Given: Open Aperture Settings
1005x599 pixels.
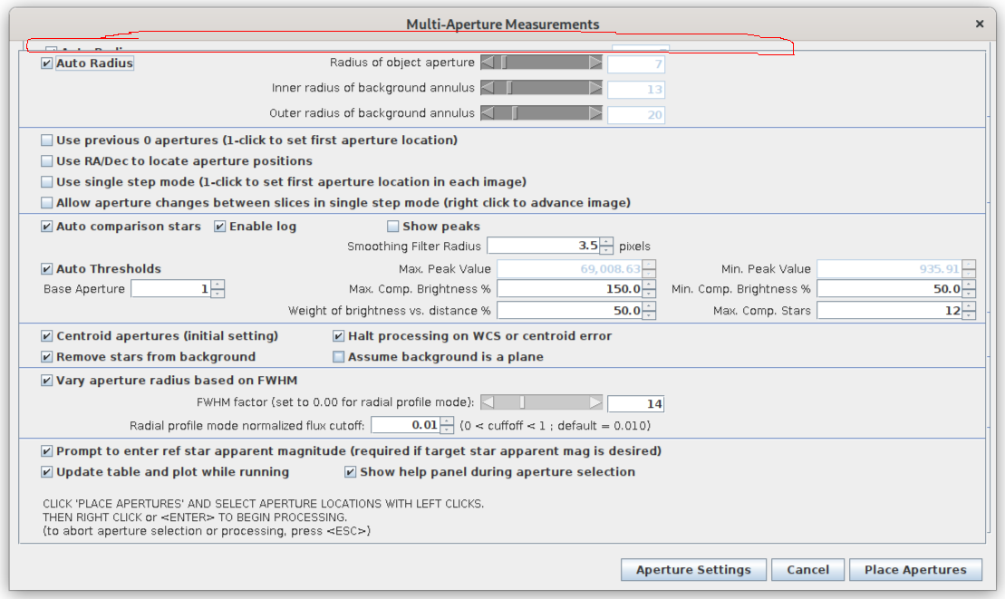Looking at the screenshot, I should [693, 570].
